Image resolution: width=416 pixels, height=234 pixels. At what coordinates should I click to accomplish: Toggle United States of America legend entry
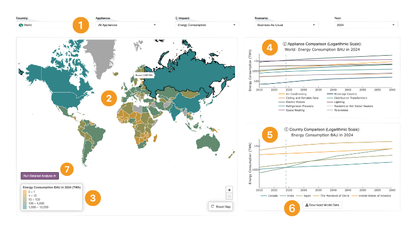[371, 196]
